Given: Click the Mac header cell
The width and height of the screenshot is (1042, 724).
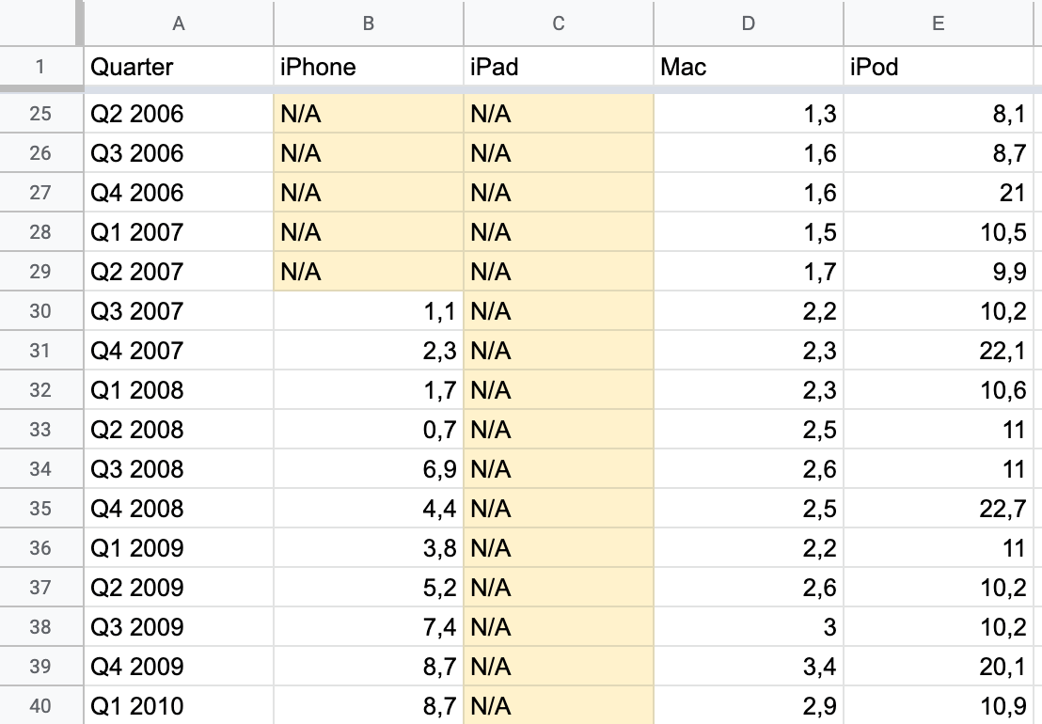Looking at the screenshot, I should tap(749, 67).
